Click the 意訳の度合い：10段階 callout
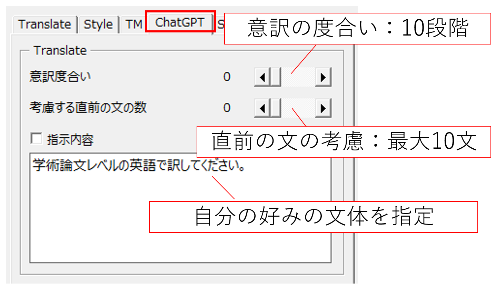 [357, 29]
